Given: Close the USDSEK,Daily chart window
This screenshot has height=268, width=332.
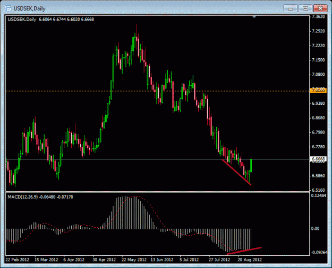Looking at the screenshot, I should [320, 8].
